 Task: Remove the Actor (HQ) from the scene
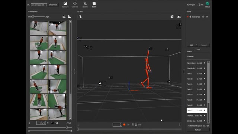[207, 17]
